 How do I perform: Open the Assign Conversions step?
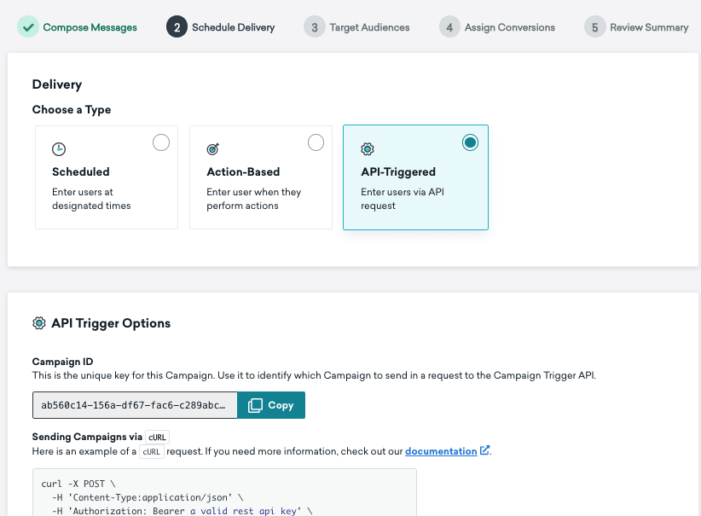509,27
